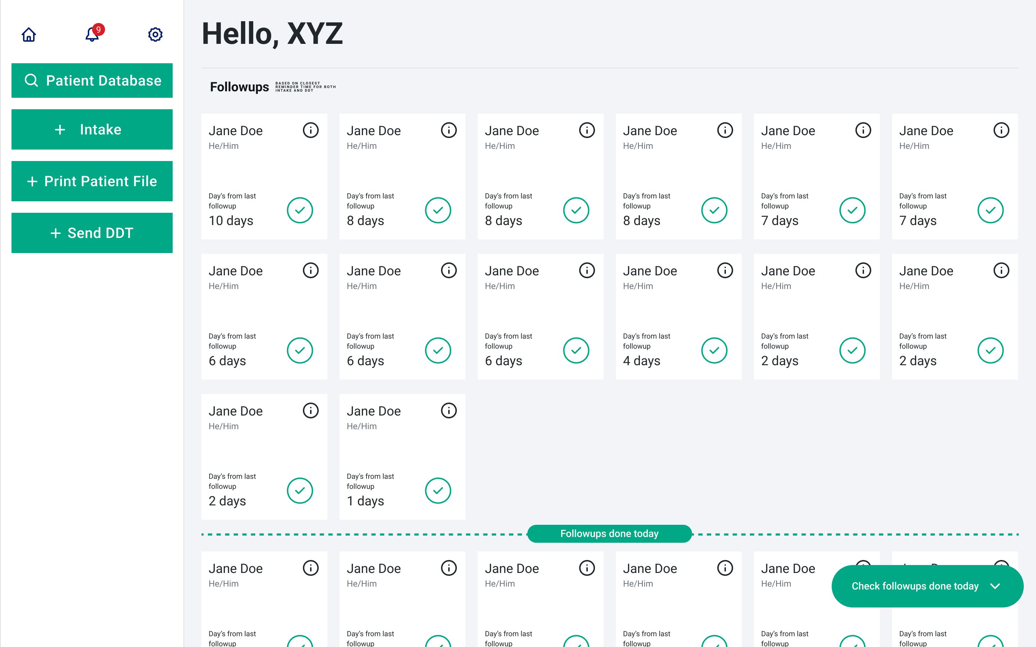Open the settings gear icon
Viewport: 1036px width, 647px height.
pos(155,35)
